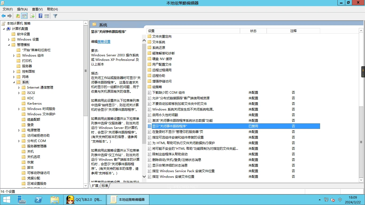Image resolution: width=365 pixels, height=205 pixels.
Task: Select the 磁盘配额 tree item
Action: pyautogui.click(x=34, y=119)
